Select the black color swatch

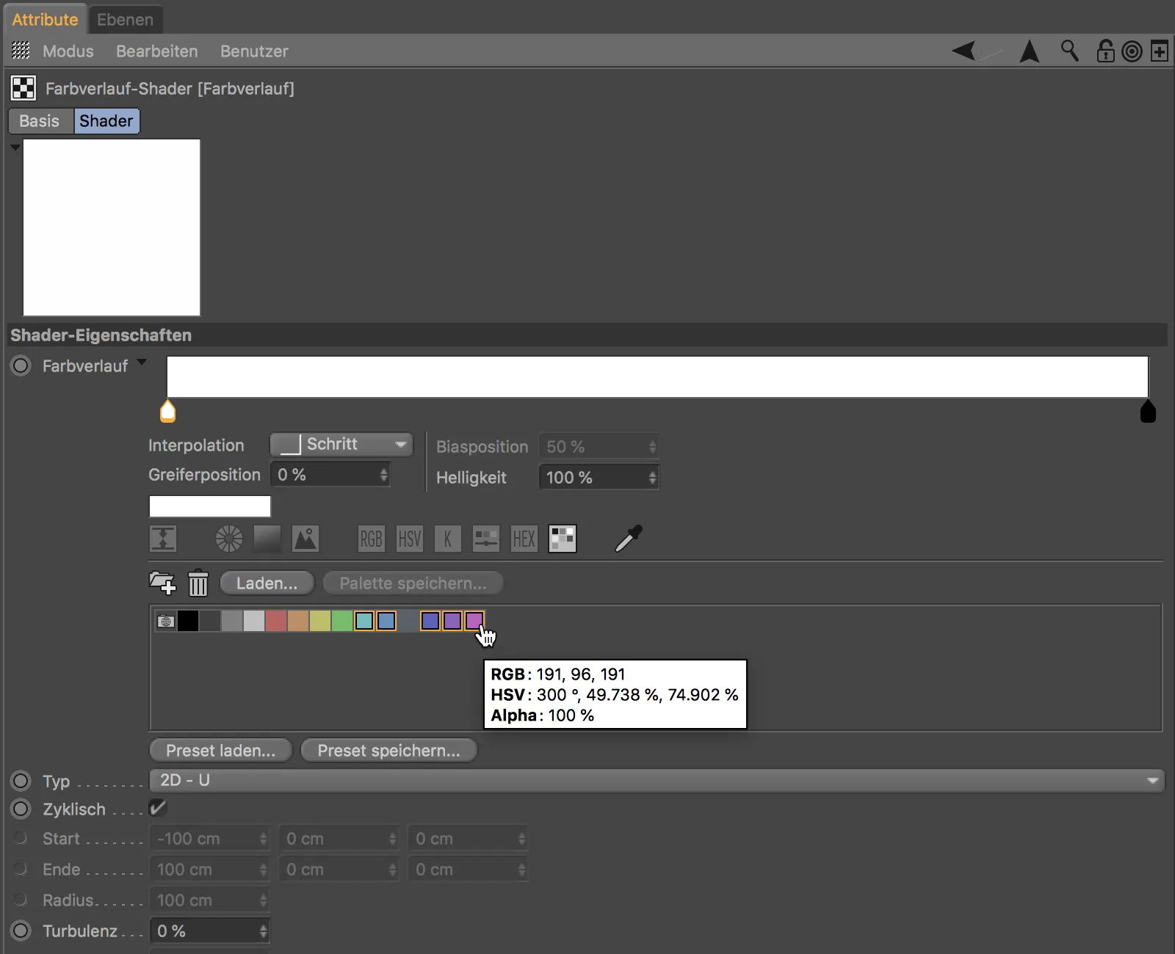tap(188, 621)
